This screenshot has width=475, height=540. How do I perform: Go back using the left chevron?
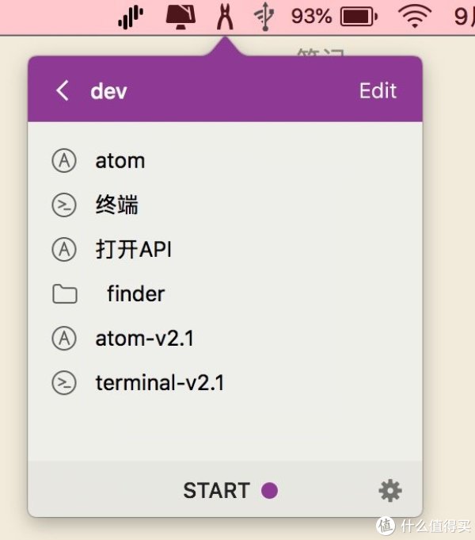pos(63,90)
